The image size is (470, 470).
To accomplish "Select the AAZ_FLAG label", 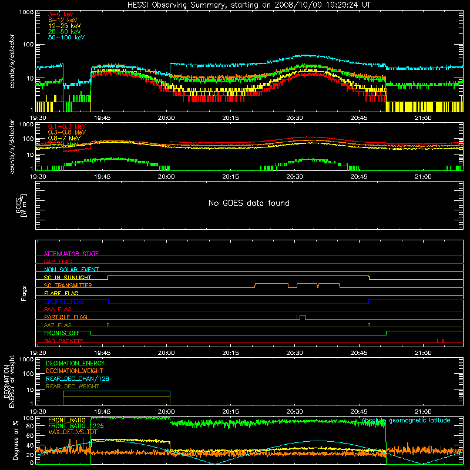I will tap(58, 325).
